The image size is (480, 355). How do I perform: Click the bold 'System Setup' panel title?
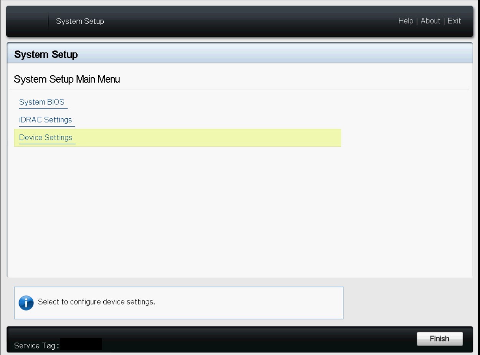pyautogui.click(x=46, y=54)
